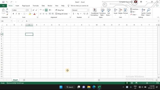
Task: Decrease the font size
Action: click(x=36, y=10)
